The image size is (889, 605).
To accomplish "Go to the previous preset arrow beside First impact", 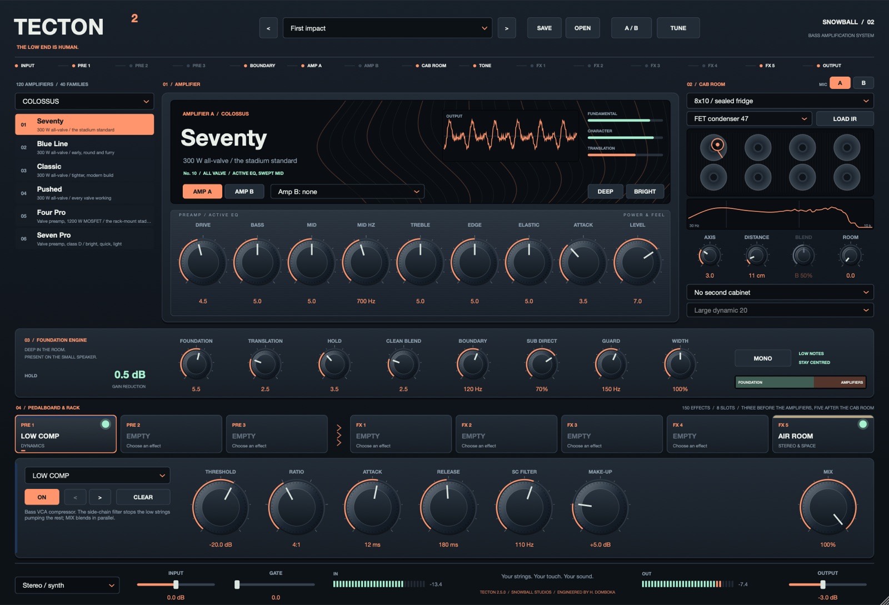I will tap(268, 28).
